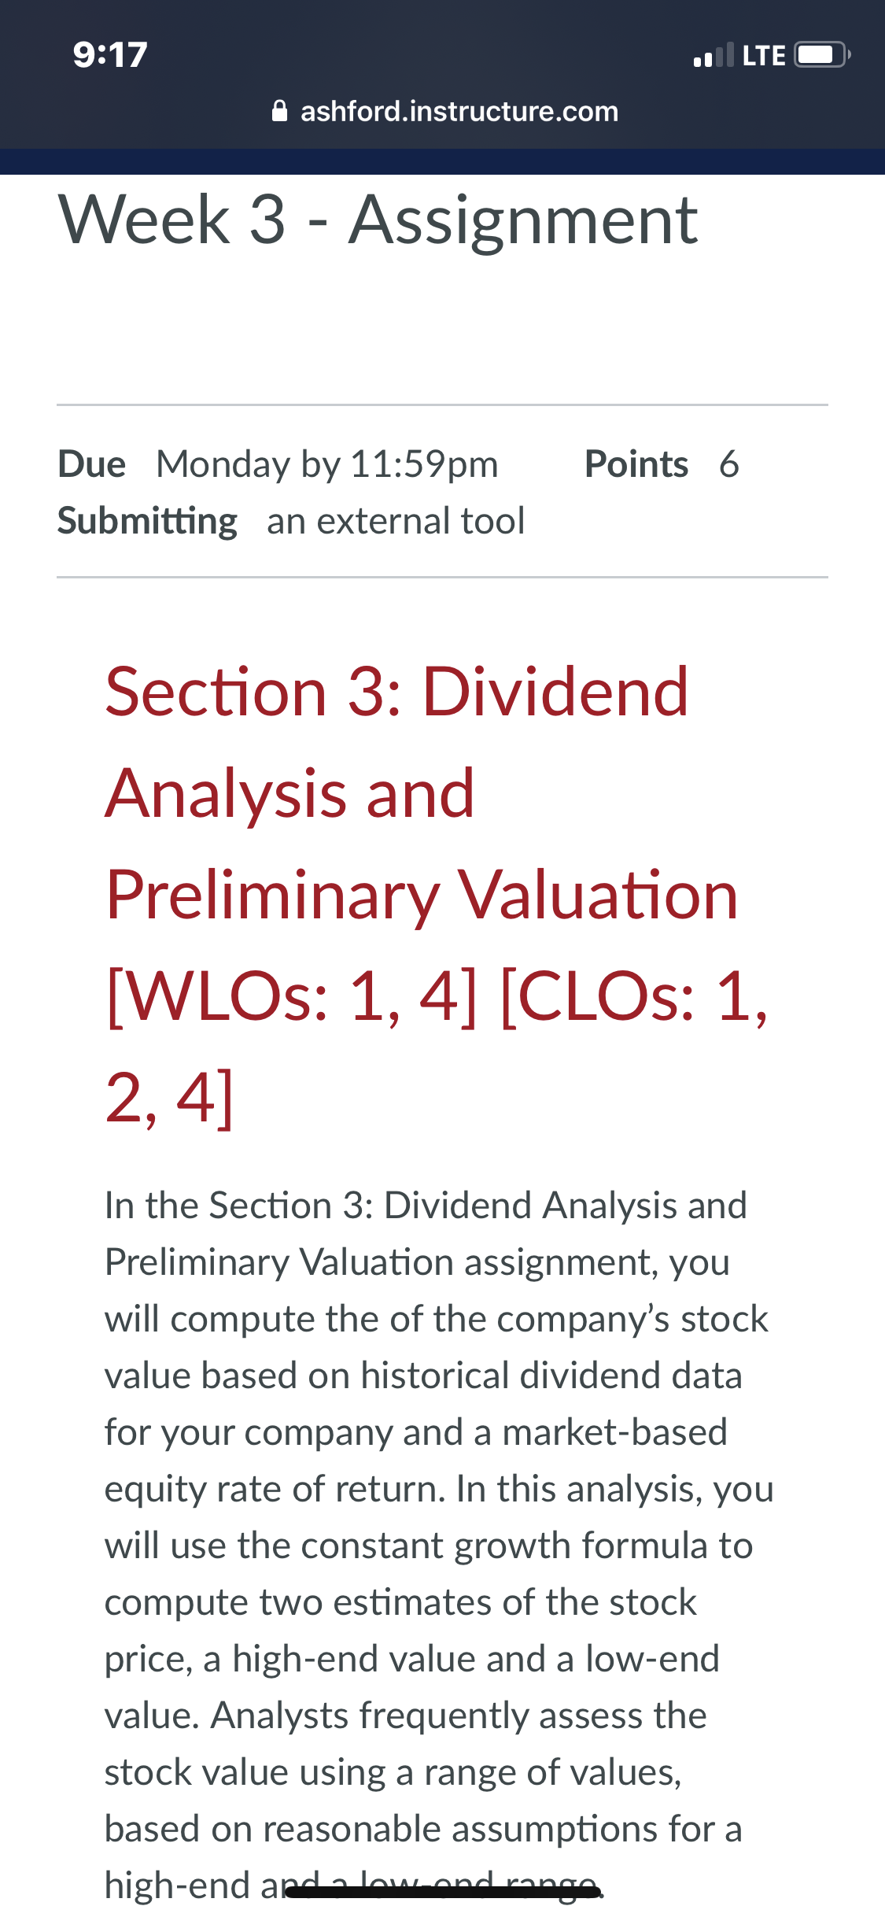Tap the 'an external tool' text
This screenshot has width=885, height=1917.
tap(396, 521)
